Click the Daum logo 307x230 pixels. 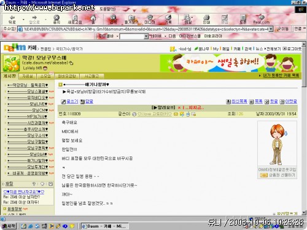[x=15, y=47]
